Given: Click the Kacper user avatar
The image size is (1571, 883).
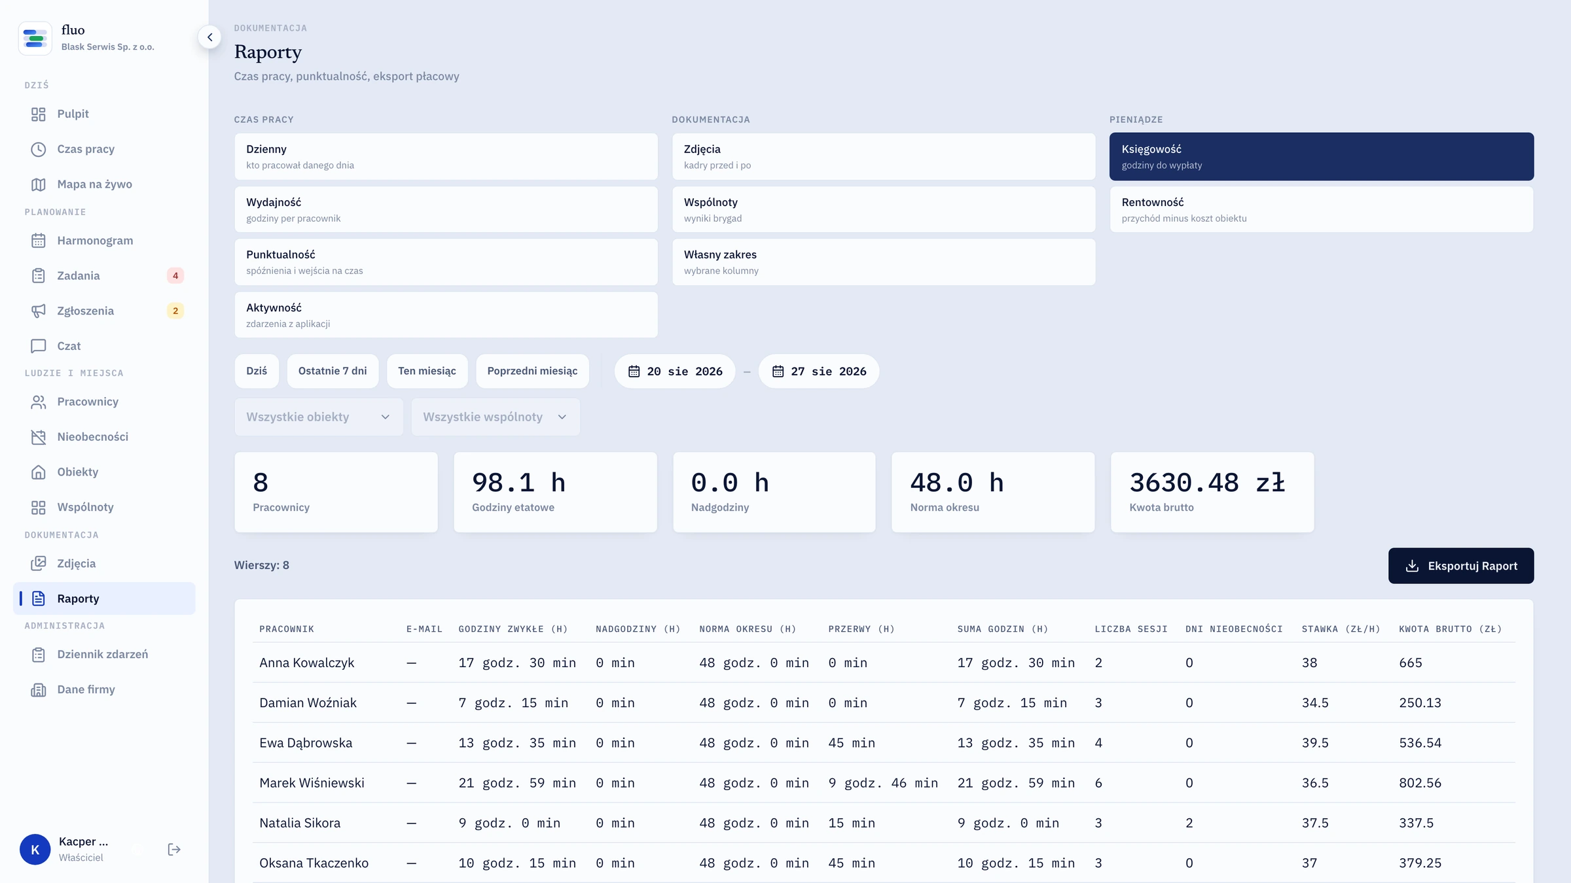Looking at the screenshot, I should click(x=35, y=850).
